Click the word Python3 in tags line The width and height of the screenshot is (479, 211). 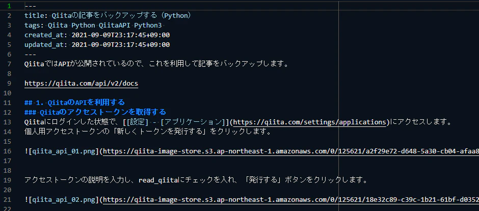click(148, 25)
